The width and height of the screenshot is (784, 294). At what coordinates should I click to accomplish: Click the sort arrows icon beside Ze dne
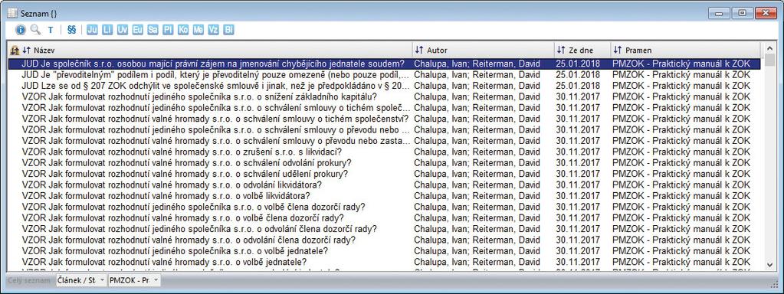coord(562,50)
